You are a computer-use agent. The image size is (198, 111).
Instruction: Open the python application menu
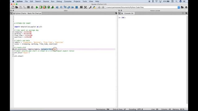(x=19, y=1)
